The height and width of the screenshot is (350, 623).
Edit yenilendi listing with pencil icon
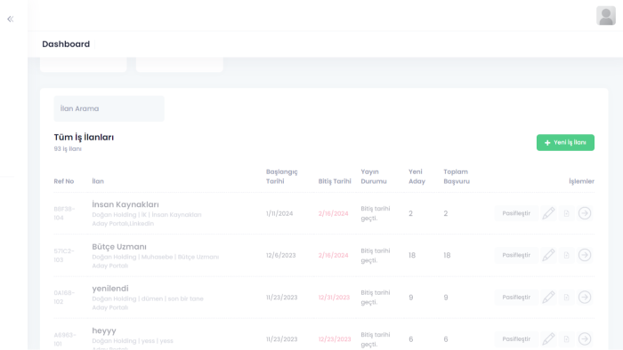(x=549, y=298)
